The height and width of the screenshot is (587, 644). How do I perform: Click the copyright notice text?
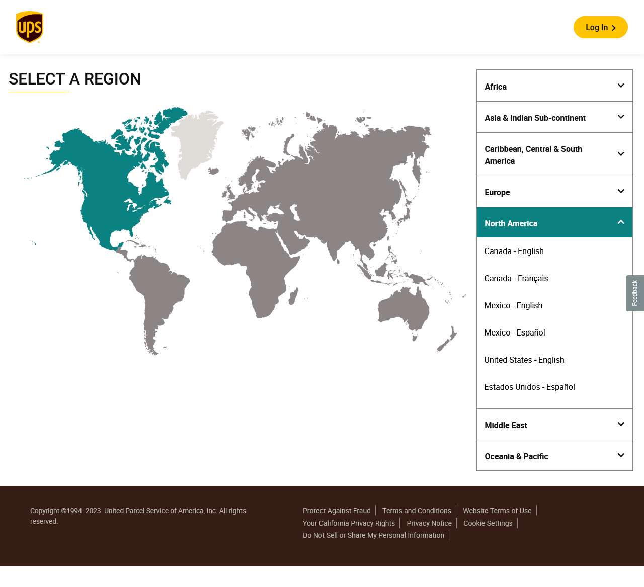138,516
